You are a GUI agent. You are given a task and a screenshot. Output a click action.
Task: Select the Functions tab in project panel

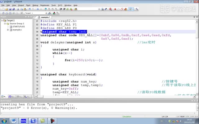click(19, 97)
